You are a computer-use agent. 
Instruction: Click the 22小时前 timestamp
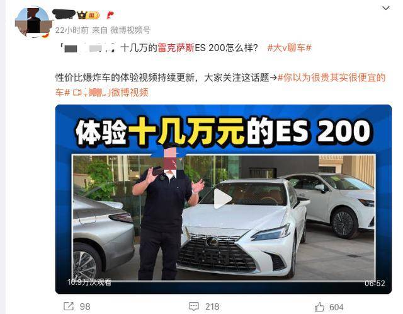[x=72, y=30]
